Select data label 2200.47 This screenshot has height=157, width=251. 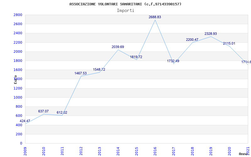192,40
